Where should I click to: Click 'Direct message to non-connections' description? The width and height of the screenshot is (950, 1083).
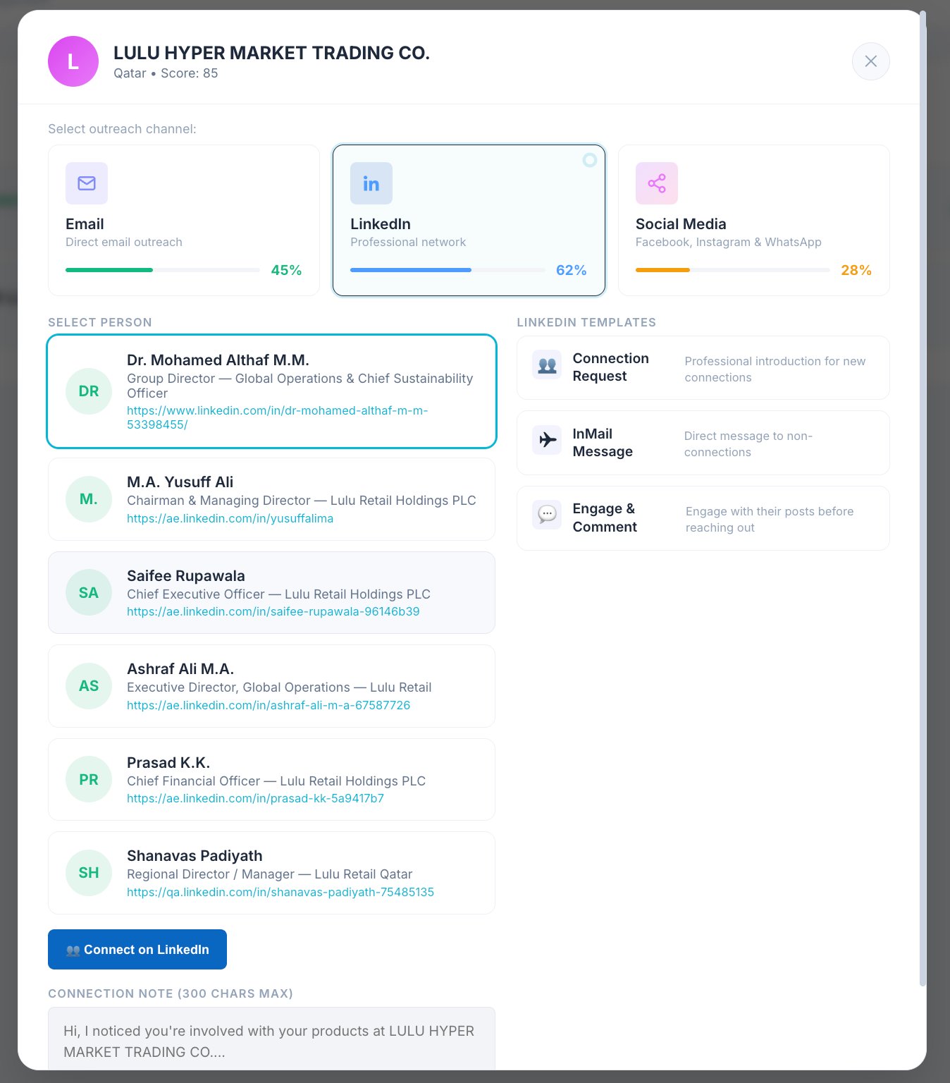[748, 444]
